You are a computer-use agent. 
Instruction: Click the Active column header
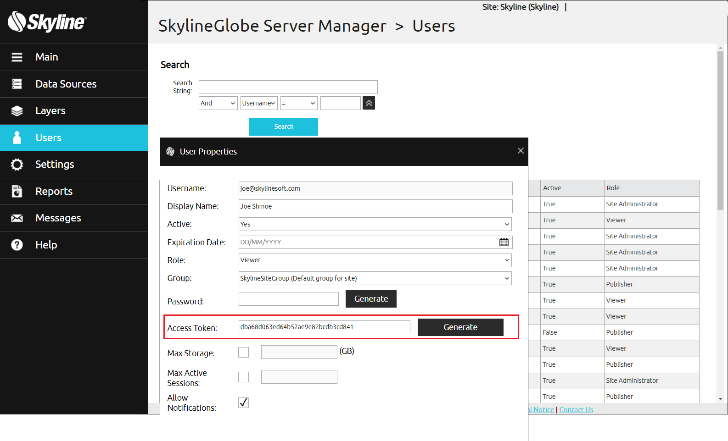[572, 188]
